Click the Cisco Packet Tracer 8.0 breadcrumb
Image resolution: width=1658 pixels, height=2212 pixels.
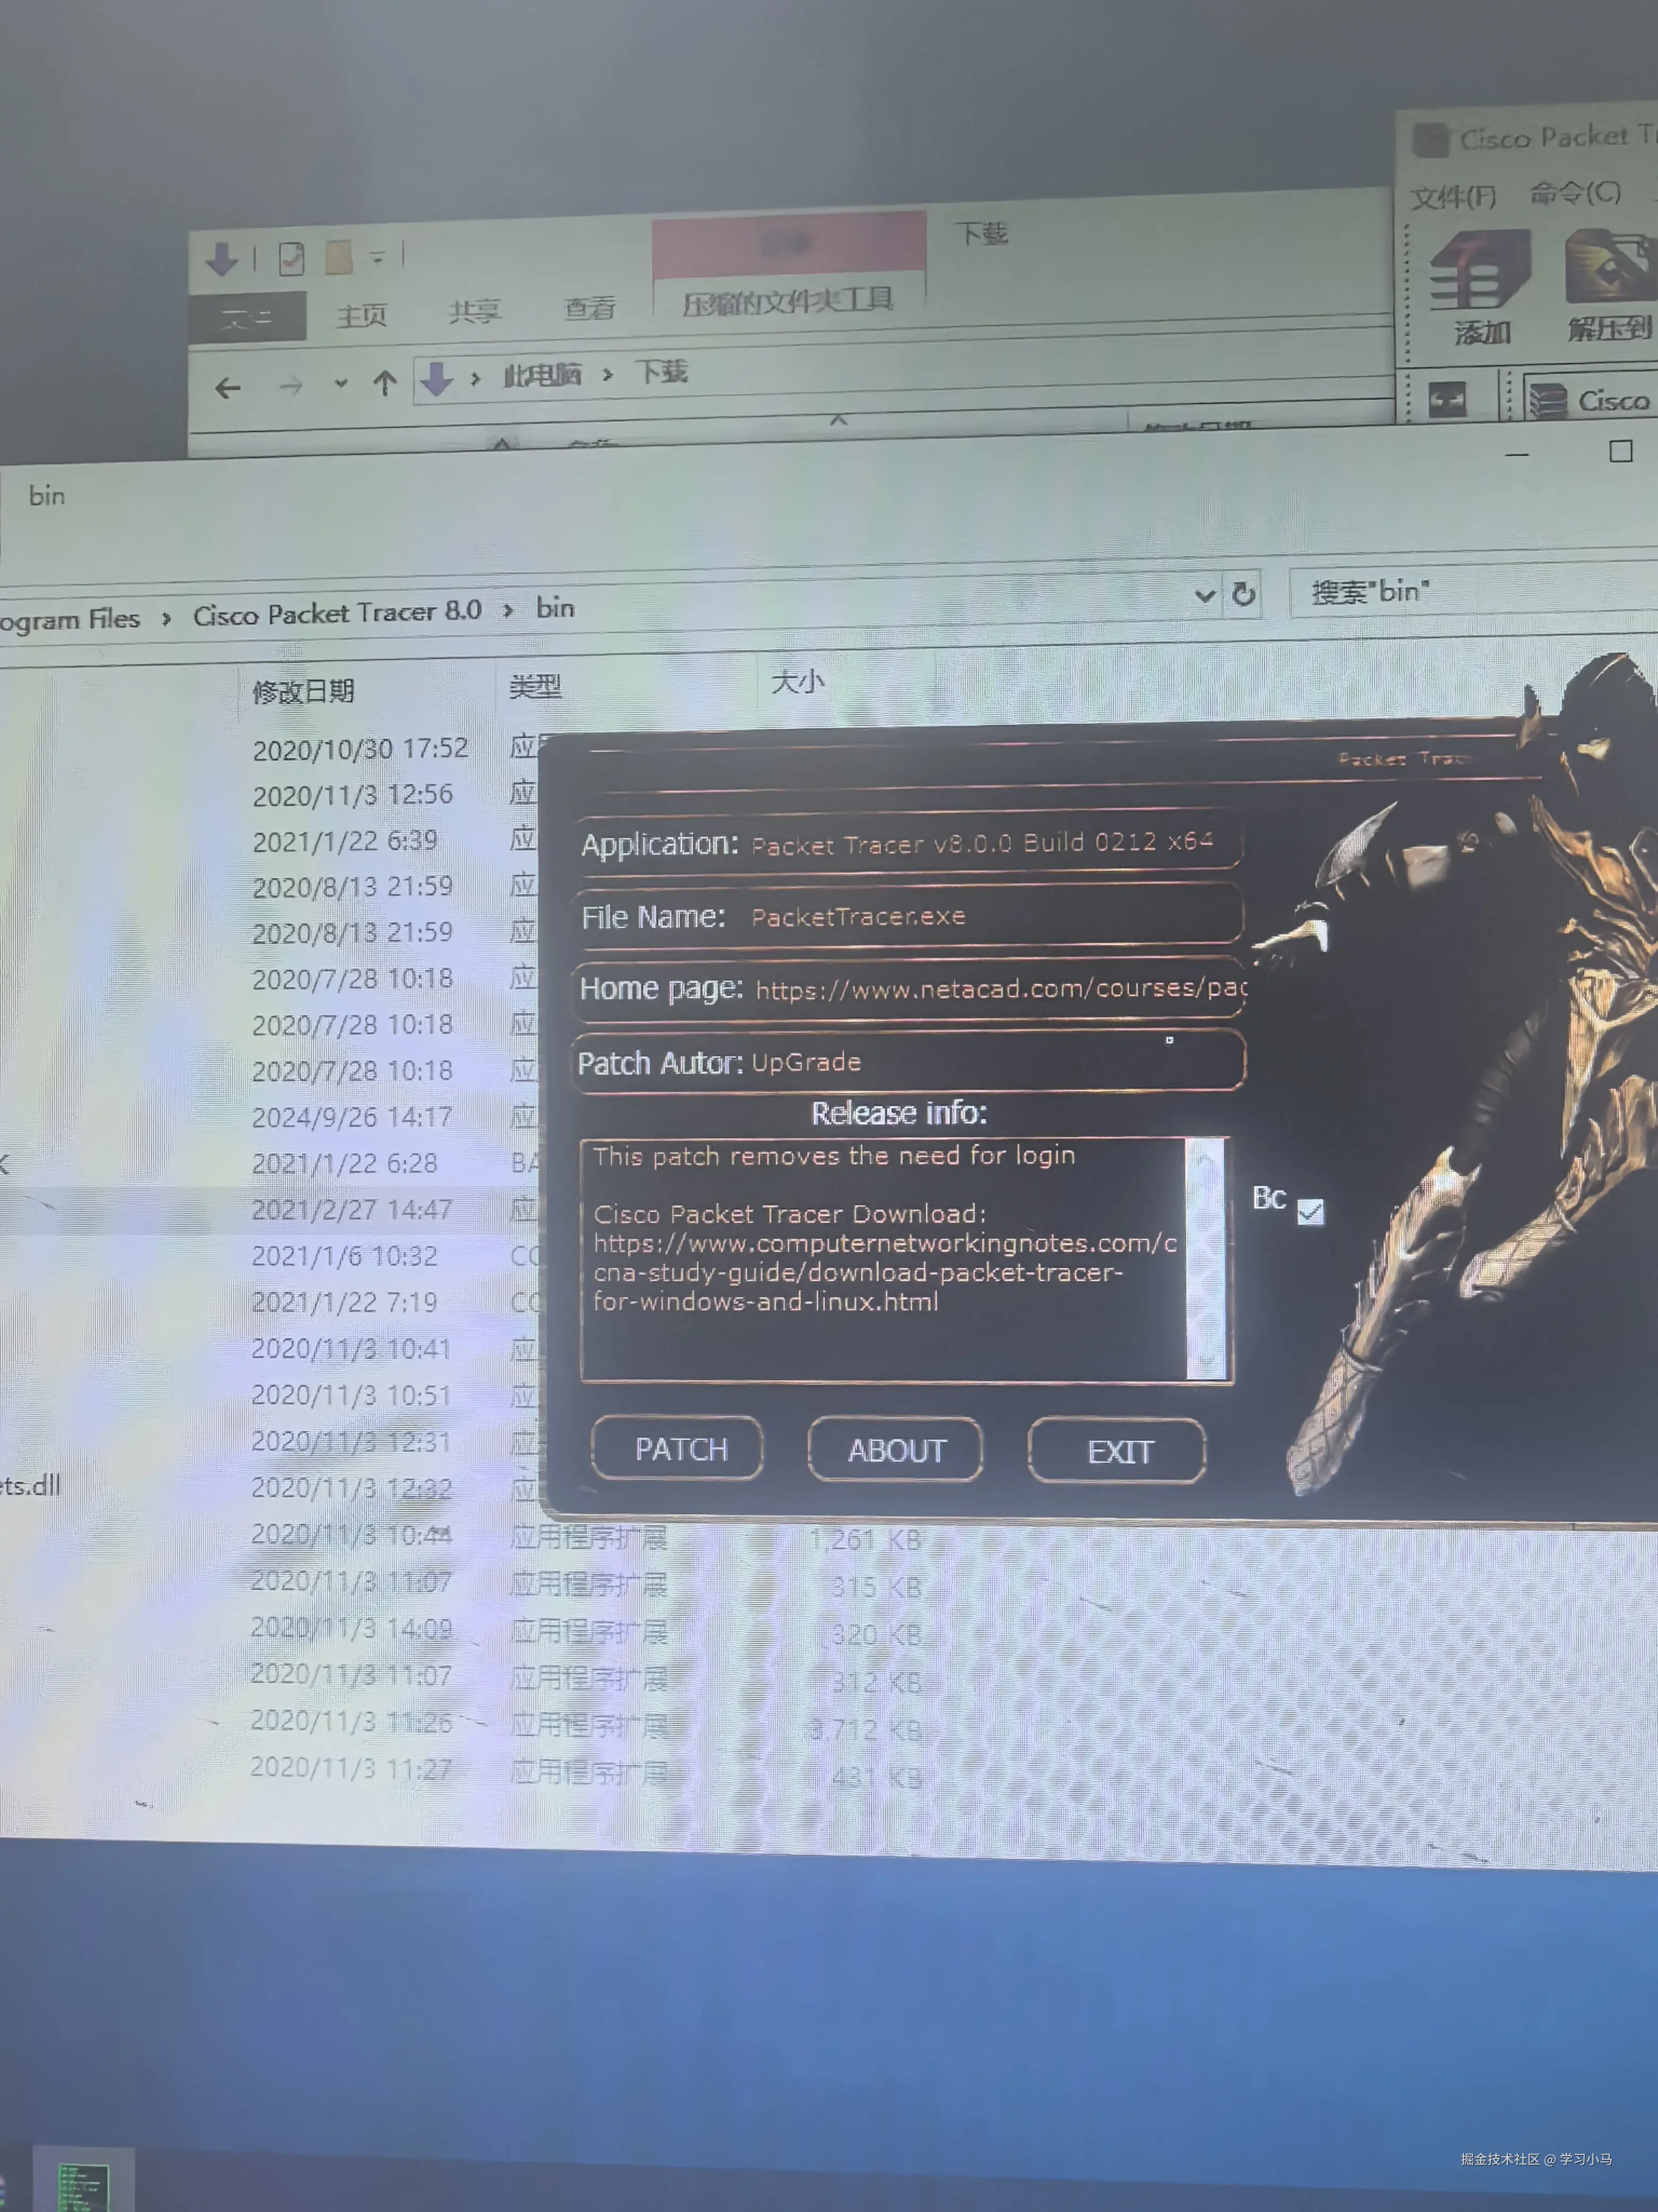(x=337, y=613)
